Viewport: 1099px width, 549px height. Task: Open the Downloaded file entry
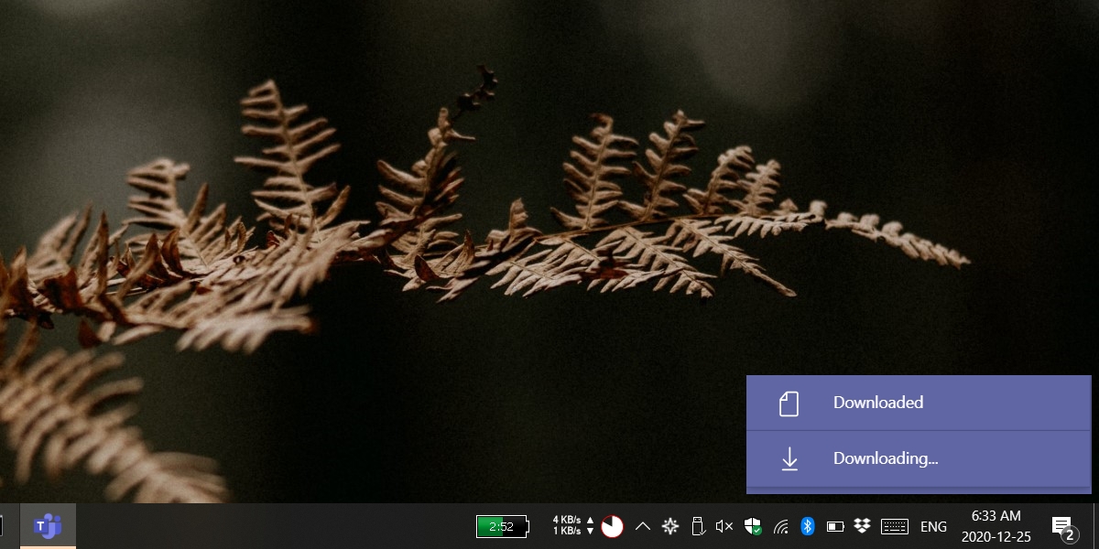[919, 403]
